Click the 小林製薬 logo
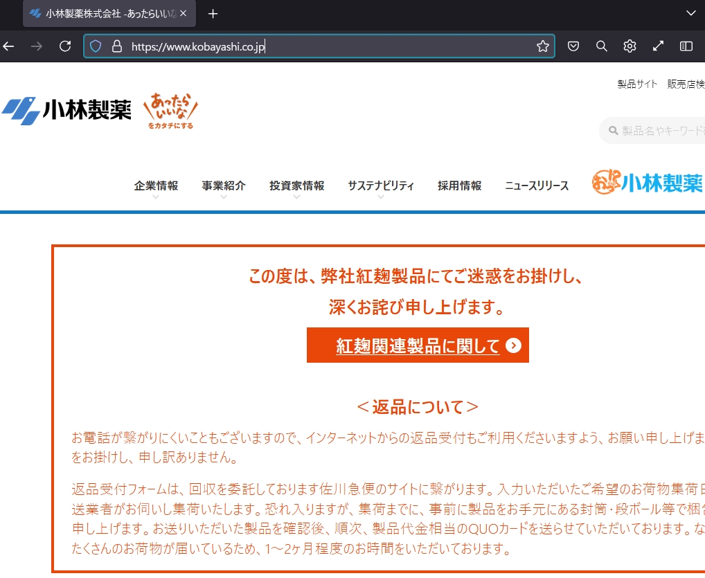 click(x=66, y=110)
